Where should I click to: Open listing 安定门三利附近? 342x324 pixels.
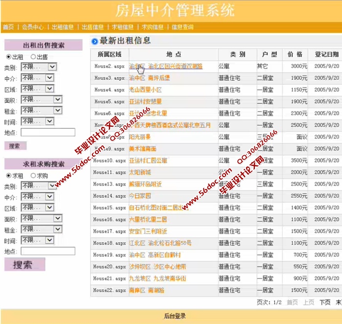(148, 231)
